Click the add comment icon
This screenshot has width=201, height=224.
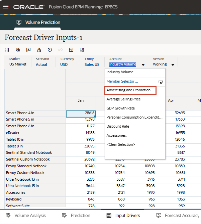(28, 50)
